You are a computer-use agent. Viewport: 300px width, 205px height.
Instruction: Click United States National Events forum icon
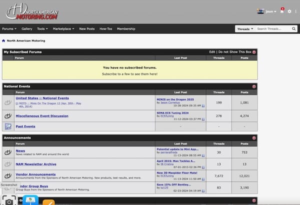click(x=8, y=102)
